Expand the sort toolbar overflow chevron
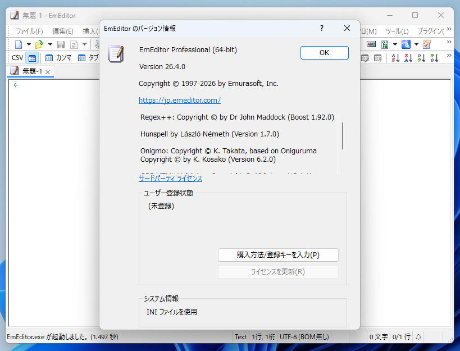 (x=449, y=56)
